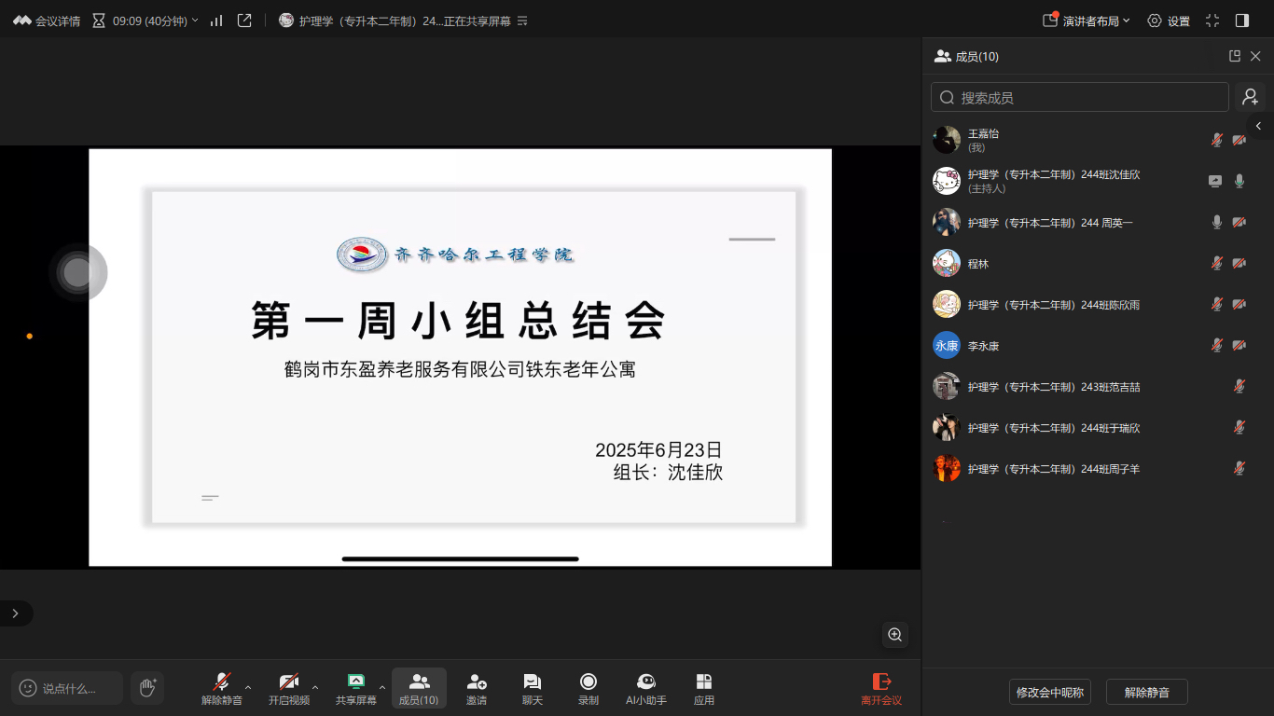
Task: Expand audio options arrow next to 解除静音
Action: coord(248,687)
